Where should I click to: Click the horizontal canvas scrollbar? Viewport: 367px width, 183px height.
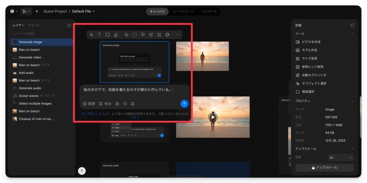point(187,177)
